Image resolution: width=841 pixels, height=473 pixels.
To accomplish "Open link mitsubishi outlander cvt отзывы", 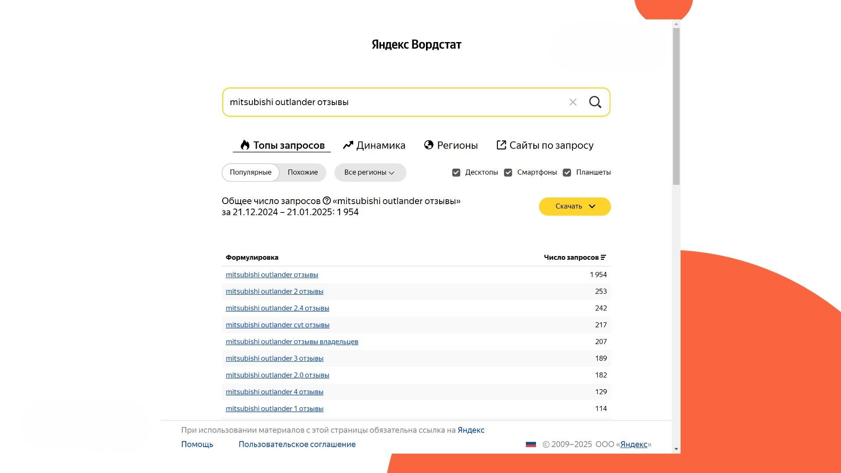I will pyautogui.click(x=277, y=325).
